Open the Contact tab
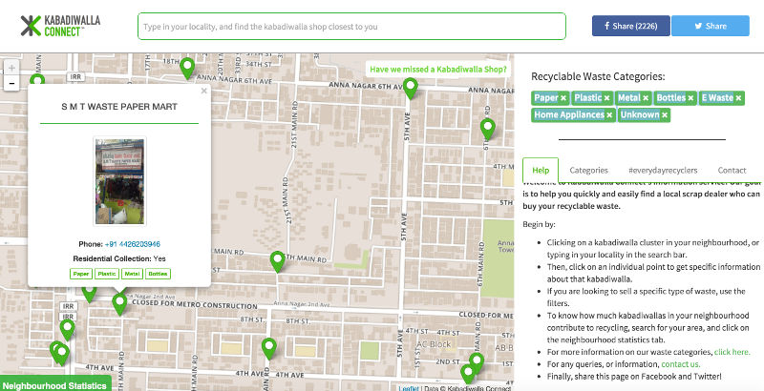The width and height of the screenshot is (764, 391). [x=732, y=170]
